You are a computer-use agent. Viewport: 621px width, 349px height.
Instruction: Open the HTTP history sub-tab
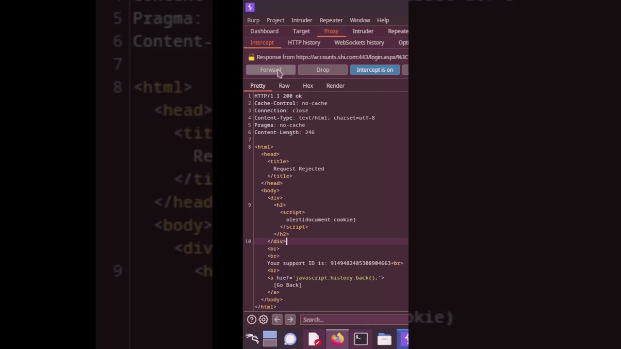click(304, 43)
